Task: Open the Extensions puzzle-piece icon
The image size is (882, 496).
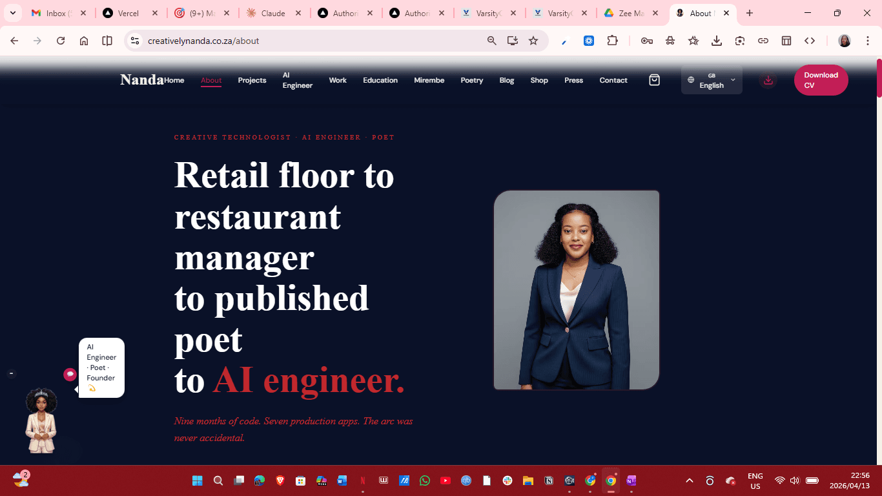Action: pos(612,41)
